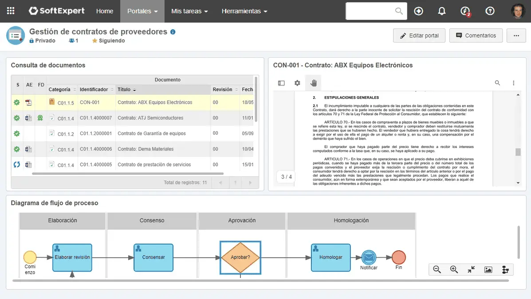Viewport: 531px width, 299px height.
Task: Click the identifier C01.1.4000006
Action: point(96,149)
